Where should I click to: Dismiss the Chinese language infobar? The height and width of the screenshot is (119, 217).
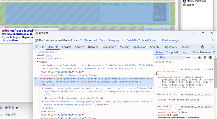click(213, 40)
